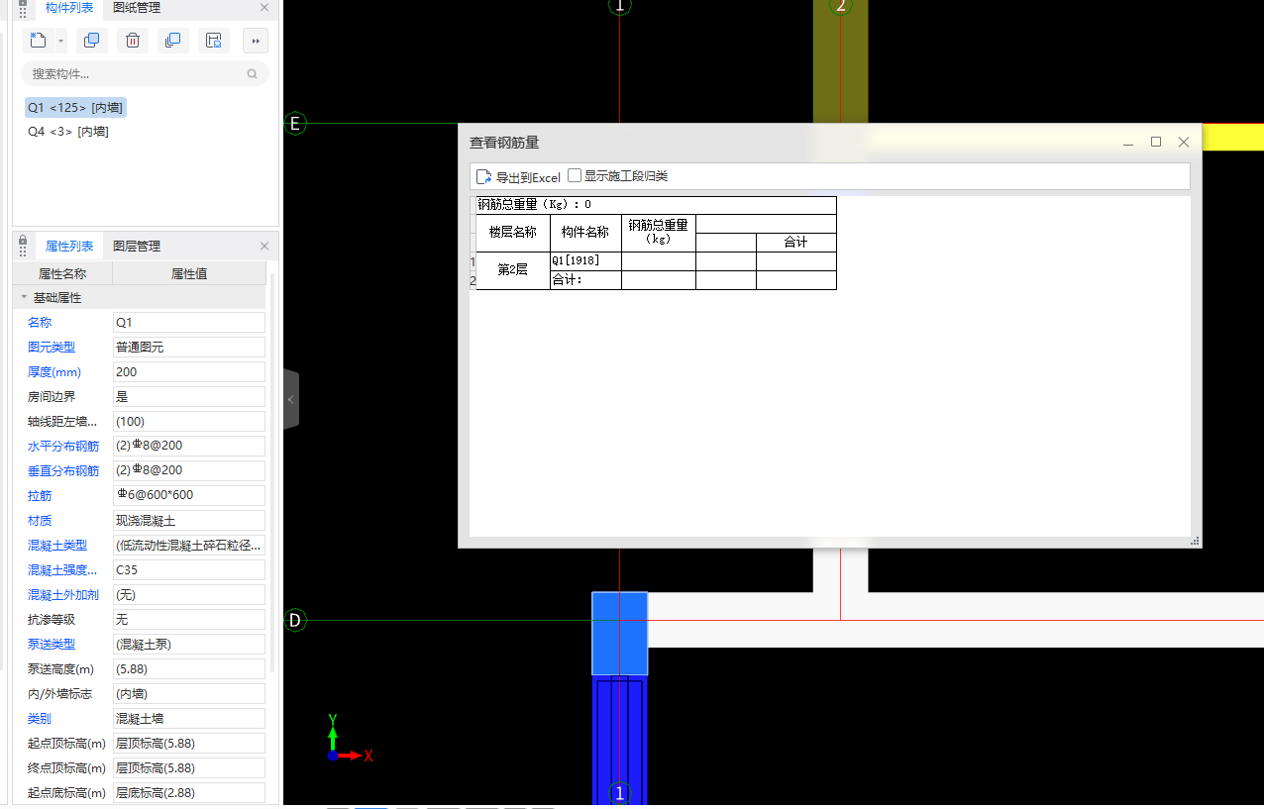Click the inter-layer copy stacked-squares icon

coord(172,41)
